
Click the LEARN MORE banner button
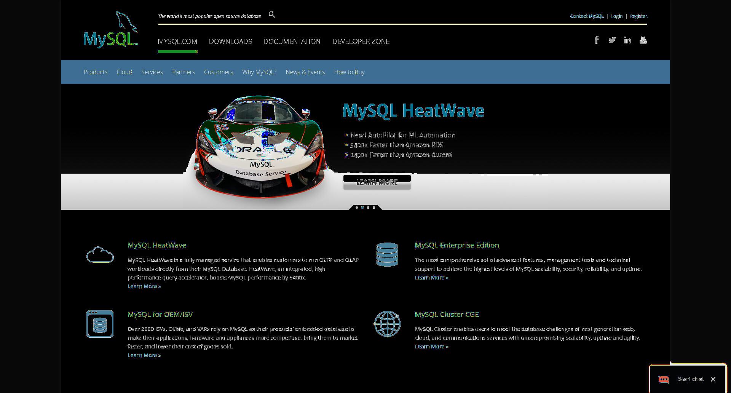tap(377, 182)
